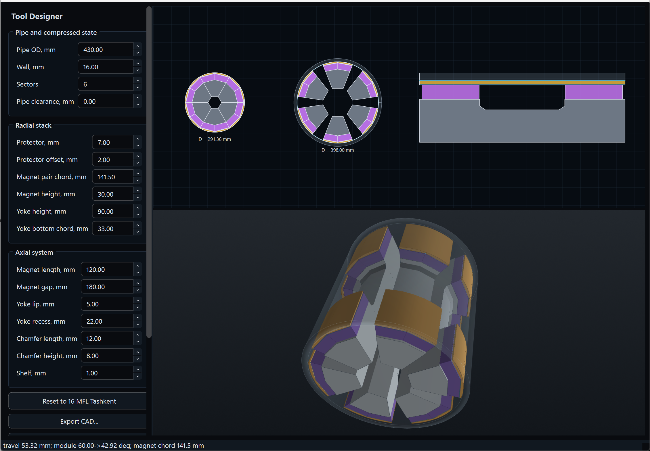Decrease Wall value with down arrow

tap(138, 70)
